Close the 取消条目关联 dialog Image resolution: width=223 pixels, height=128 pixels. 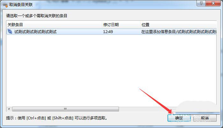[213, 3]
